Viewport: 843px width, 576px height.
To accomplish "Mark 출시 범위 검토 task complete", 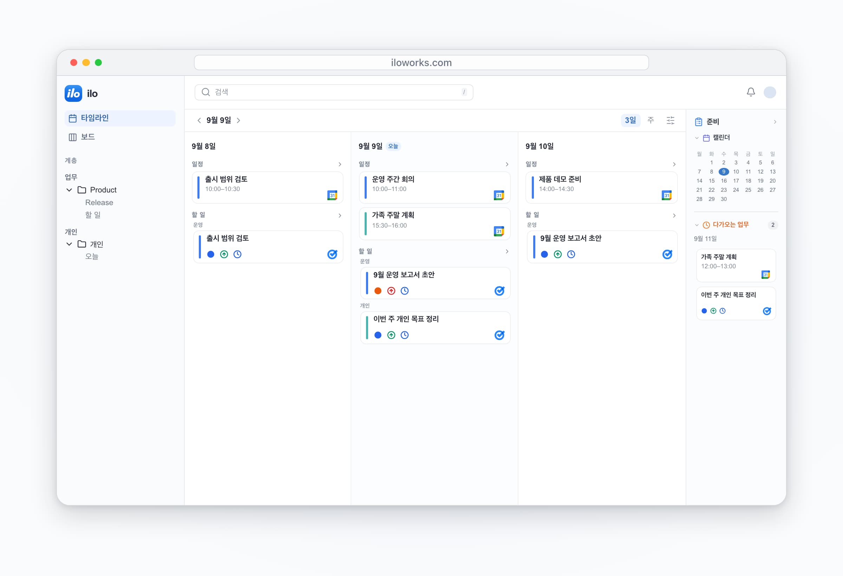I will click(x=332, y=254).
